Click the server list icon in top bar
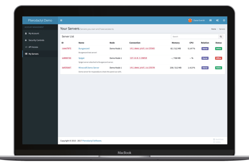The height and width of the screenshot is (166, 249). pos(211,20)
